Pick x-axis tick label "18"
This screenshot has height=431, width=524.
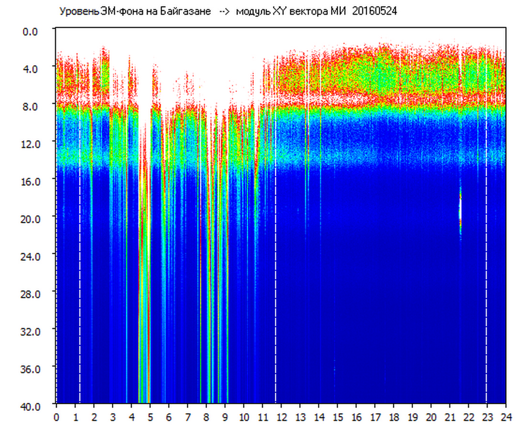(x=393, y=418)
